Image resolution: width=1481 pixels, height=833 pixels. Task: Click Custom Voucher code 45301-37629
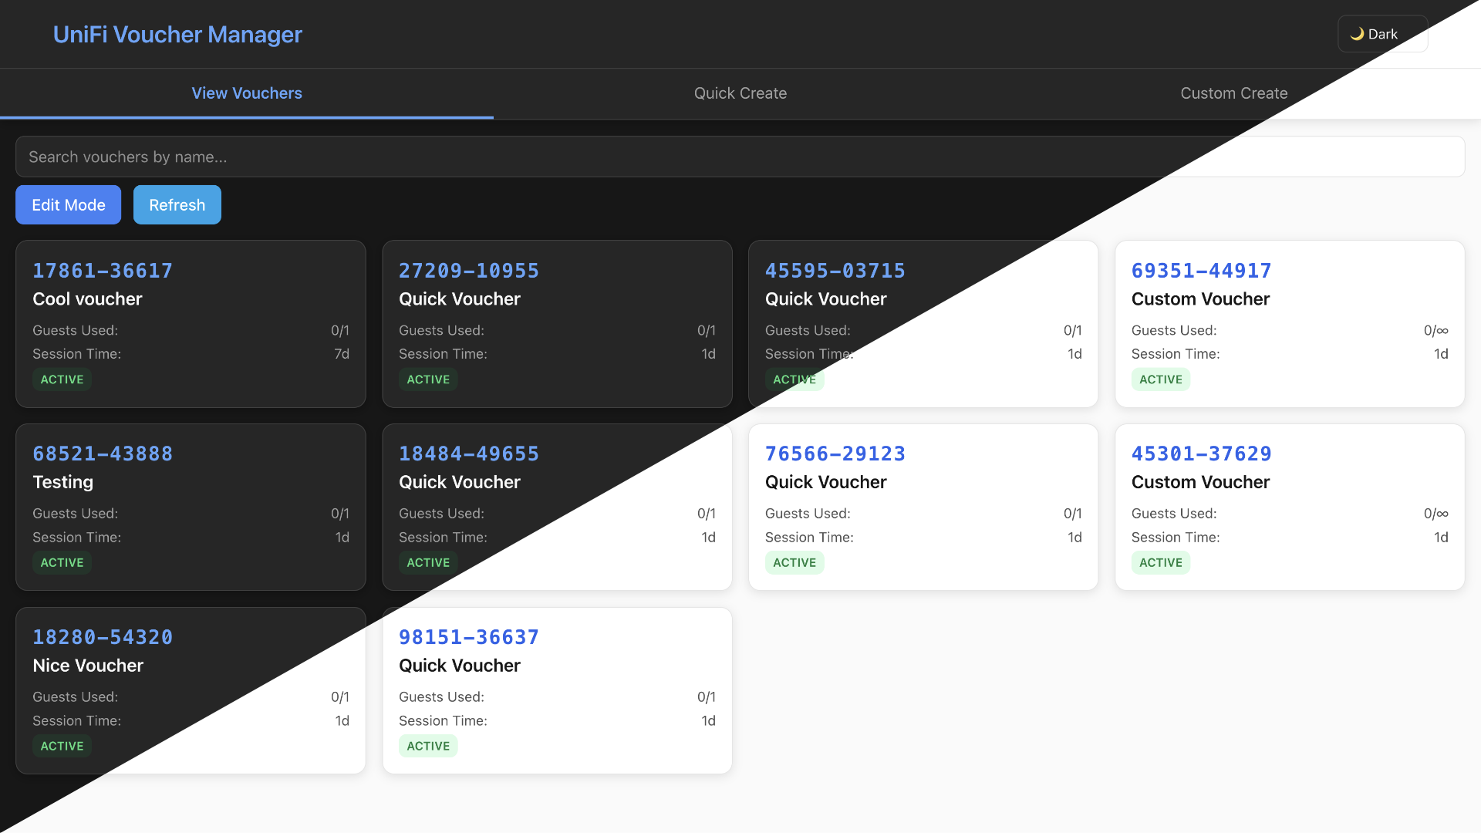pyautogui.click(x=1201, y=454)
